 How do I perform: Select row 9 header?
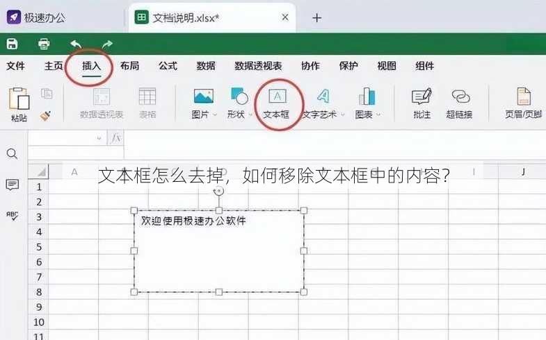click(39, 307)
